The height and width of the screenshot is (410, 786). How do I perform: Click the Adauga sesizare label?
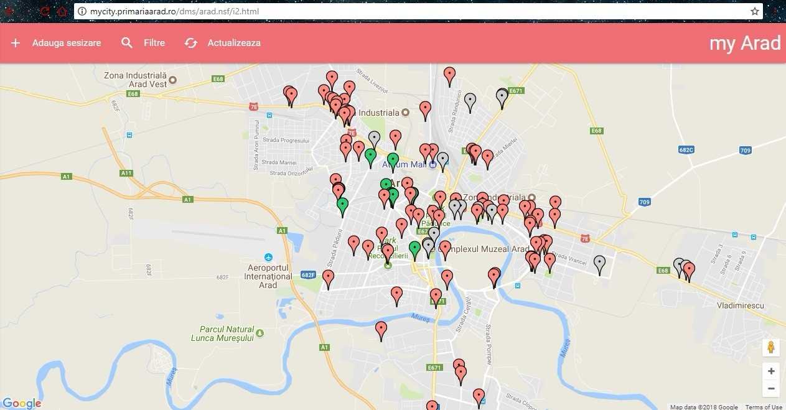(67, 43)
